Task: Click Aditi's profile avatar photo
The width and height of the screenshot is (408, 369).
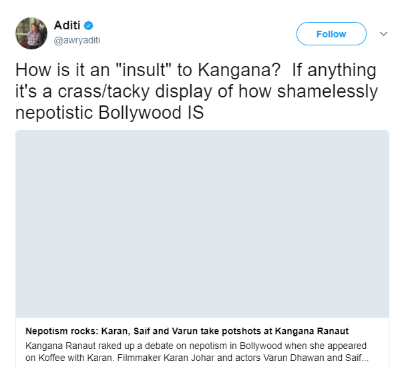Action: 31,33
